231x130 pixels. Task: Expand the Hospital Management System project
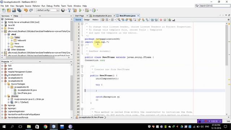pos(2,72)
